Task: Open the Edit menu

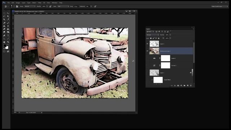Action: coord(13,3)
